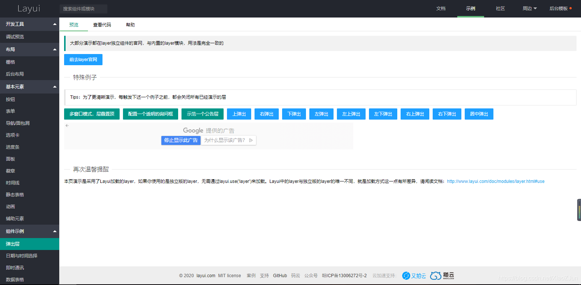This screenshot has width=581, height=285.
Task: Click the AdChoices triangle icon
Action: (251, 140)
